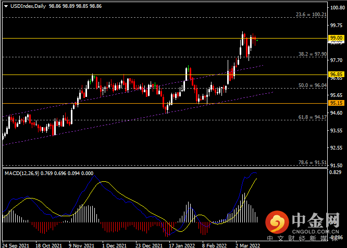Click the yellow 99.00 horizontal resistance line
347x248 pixels.
click(165, 38)
